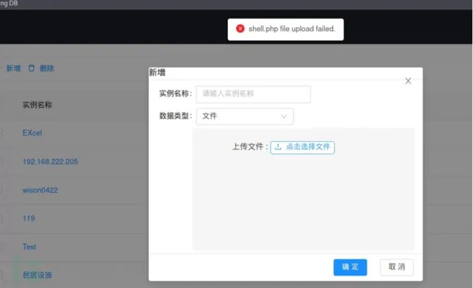Screen dimensions: 473x288
Task: Open the 数据类型 dropdown showing 文件
Action: 245,116
